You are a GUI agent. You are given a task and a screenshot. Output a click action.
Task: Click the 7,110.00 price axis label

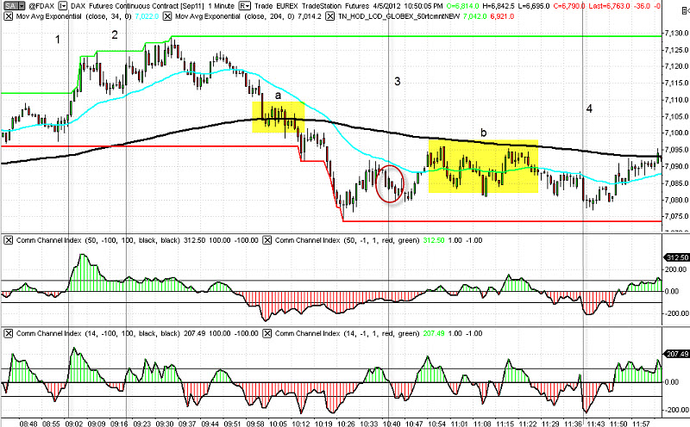[x=676, y=100]
